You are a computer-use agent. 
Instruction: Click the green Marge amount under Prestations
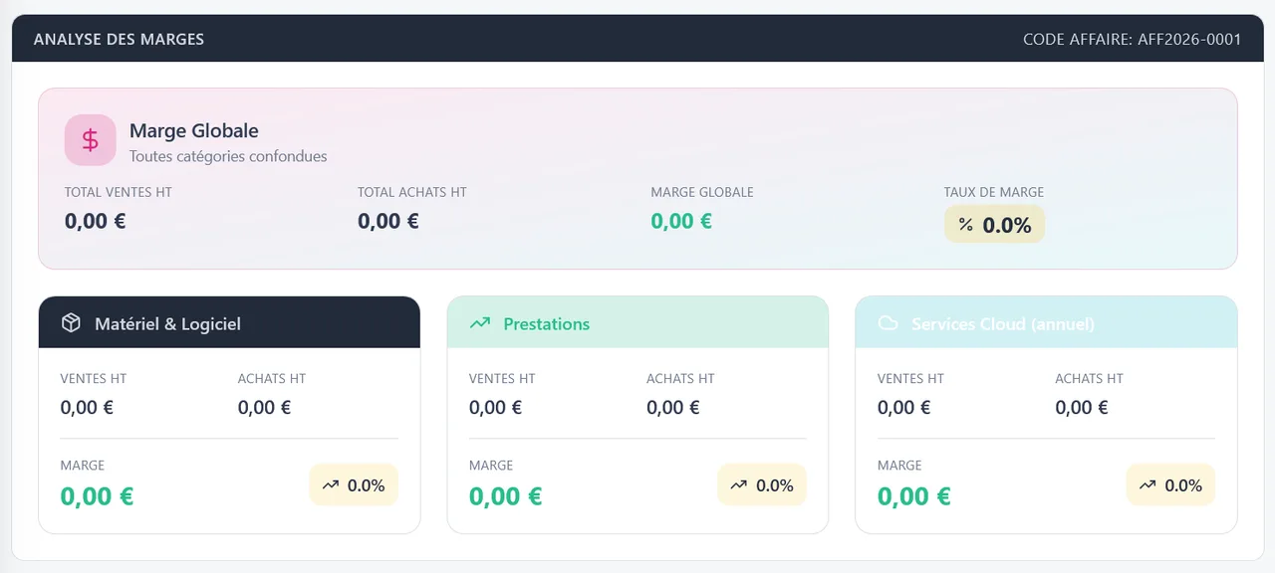pos(506,495)
